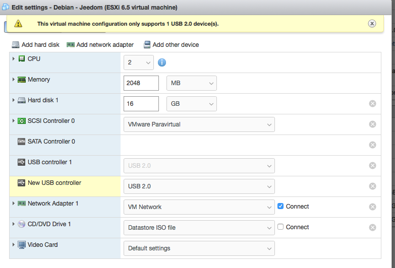This screenshot has height=268, width=395.
Task: Click Add hard disk
Action: pyautogui.click(x=35, y=45)
